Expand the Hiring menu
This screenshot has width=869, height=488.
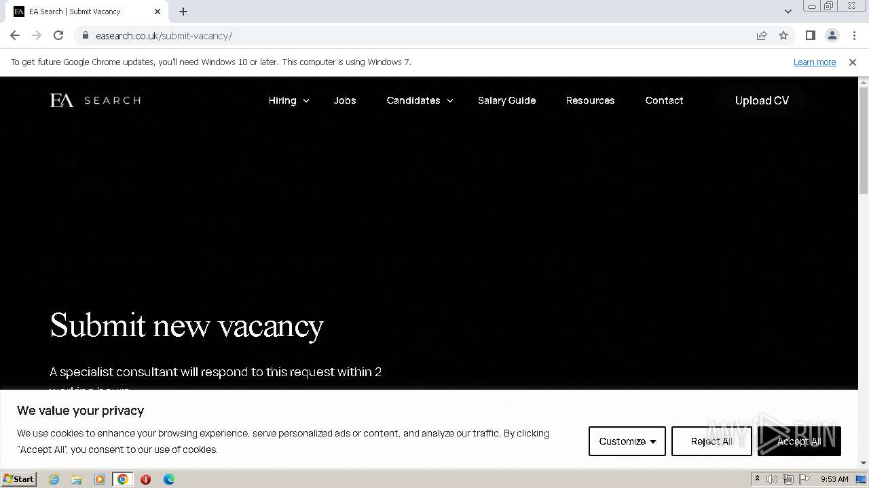click(289, 100)
